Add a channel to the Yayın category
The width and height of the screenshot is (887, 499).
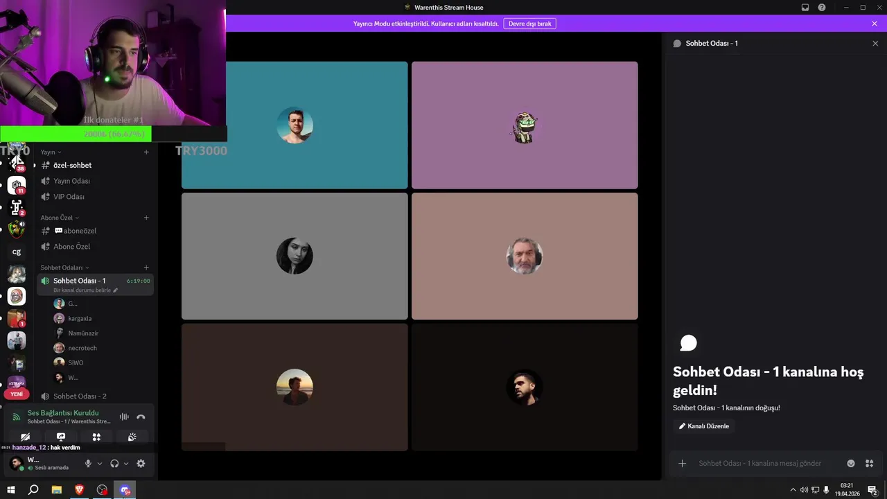[146, 152]
